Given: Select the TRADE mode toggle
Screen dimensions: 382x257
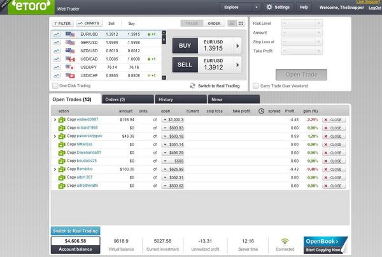Looking at the screenshot, I should (x=192, y=24).
